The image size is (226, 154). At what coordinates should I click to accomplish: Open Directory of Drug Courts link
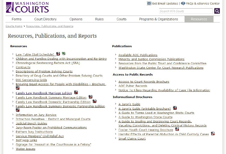pos(59,75)
